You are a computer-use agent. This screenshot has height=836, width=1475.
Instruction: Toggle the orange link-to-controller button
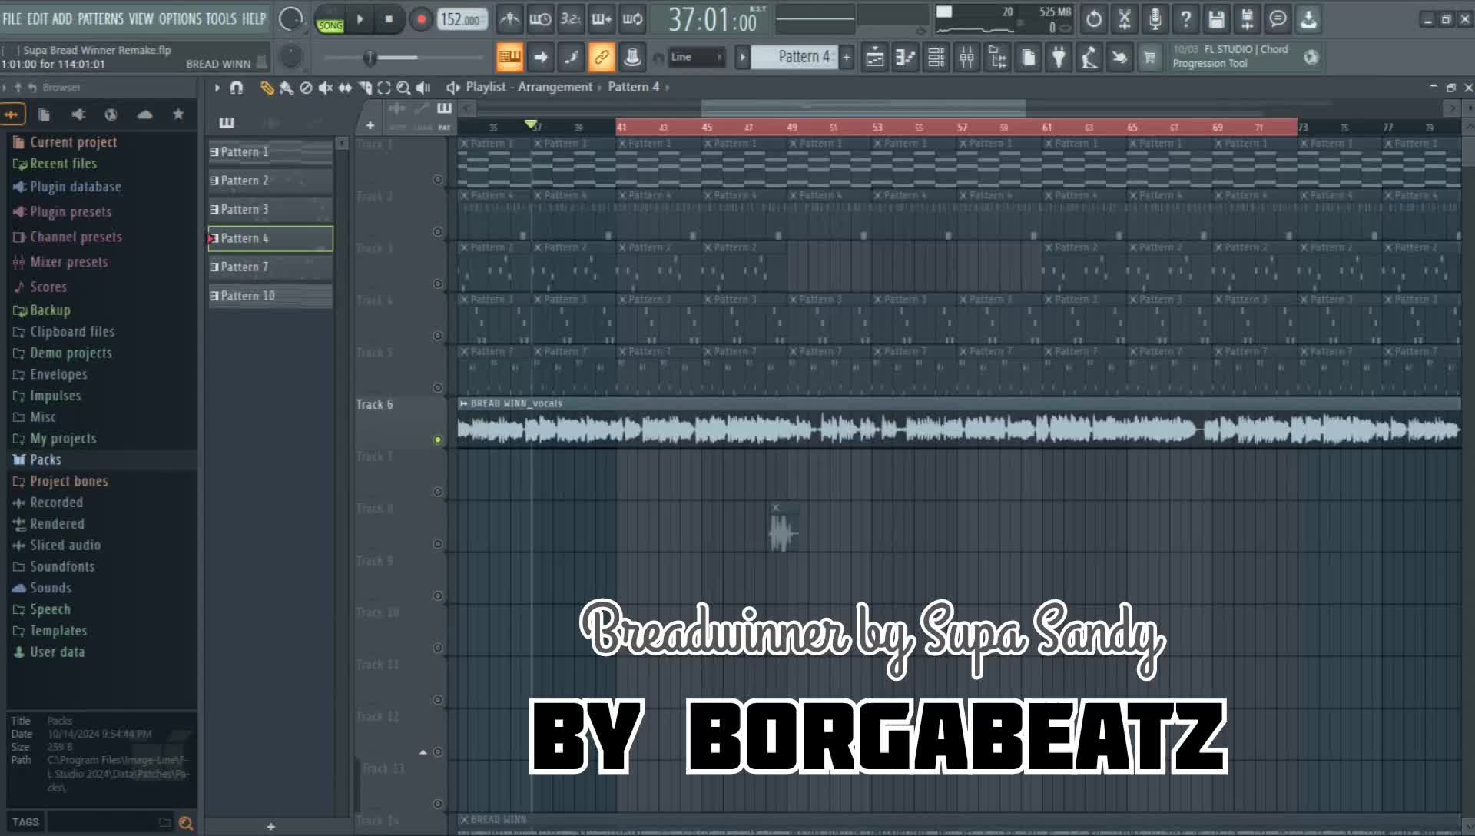601,58
